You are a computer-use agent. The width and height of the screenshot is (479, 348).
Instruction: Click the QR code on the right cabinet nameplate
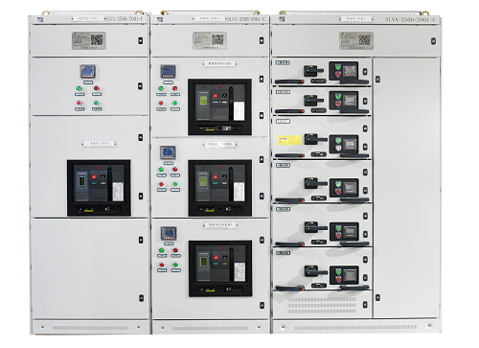coord(364,40)
